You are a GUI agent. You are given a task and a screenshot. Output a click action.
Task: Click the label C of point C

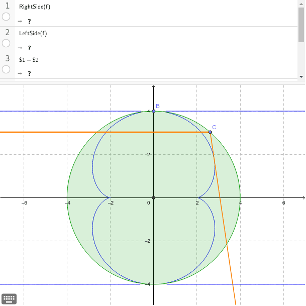tap(214, 127)
